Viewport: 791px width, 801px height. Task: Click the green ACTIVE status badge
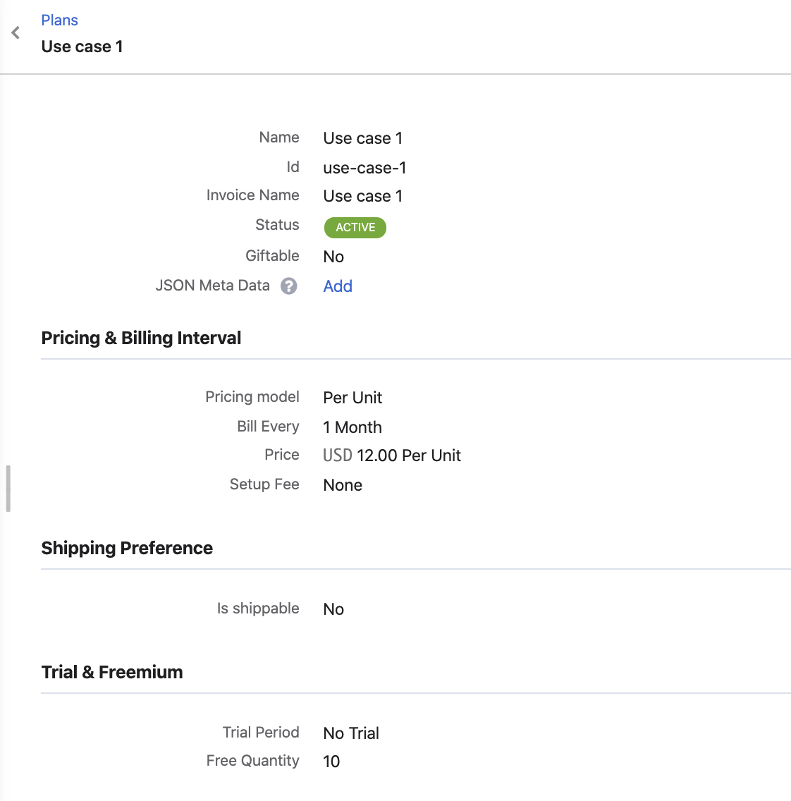tap(355, 228)
